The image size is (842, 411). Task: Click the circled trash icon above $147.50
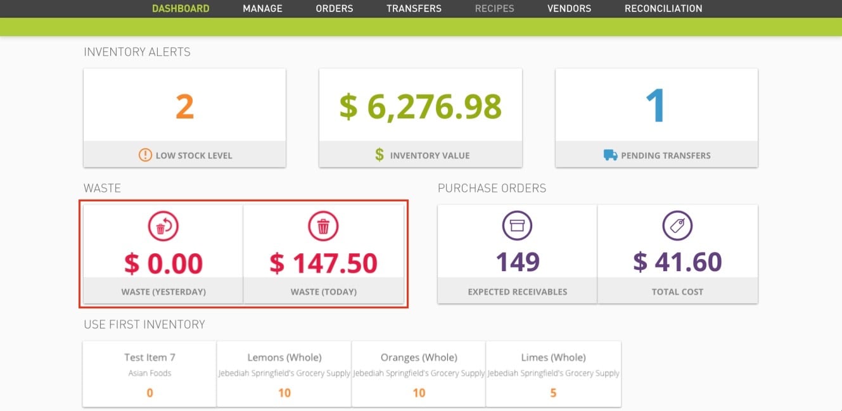(324, 225)
